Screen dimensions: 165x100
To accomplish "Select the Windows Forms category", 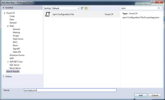I will 17,55.
